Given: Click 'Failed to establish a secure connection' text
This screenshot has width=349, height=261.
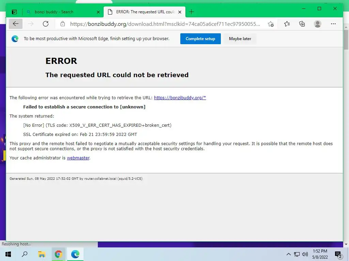Looking at the screenshot, I should (x=84, y=107).
